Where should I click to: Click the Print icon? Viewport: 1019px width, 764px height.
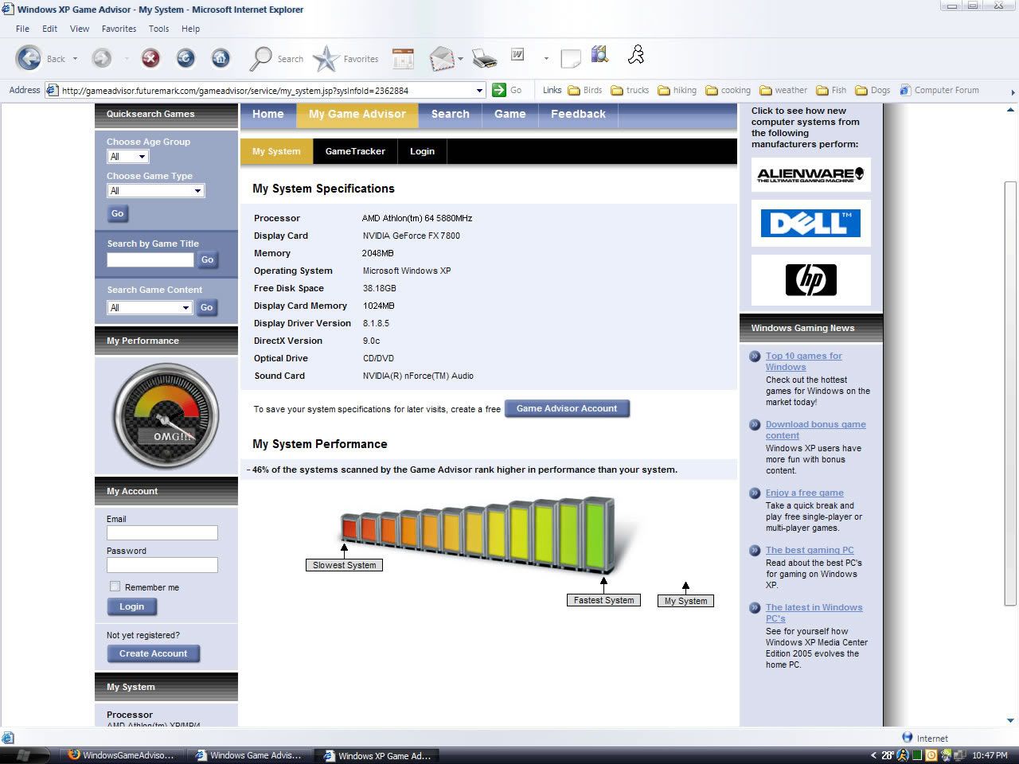tap(484, 58)
